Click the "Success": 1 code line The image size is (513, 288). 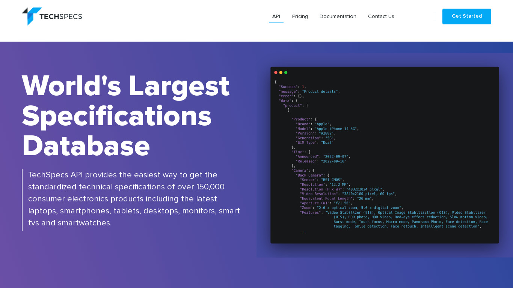click(293, 87)
